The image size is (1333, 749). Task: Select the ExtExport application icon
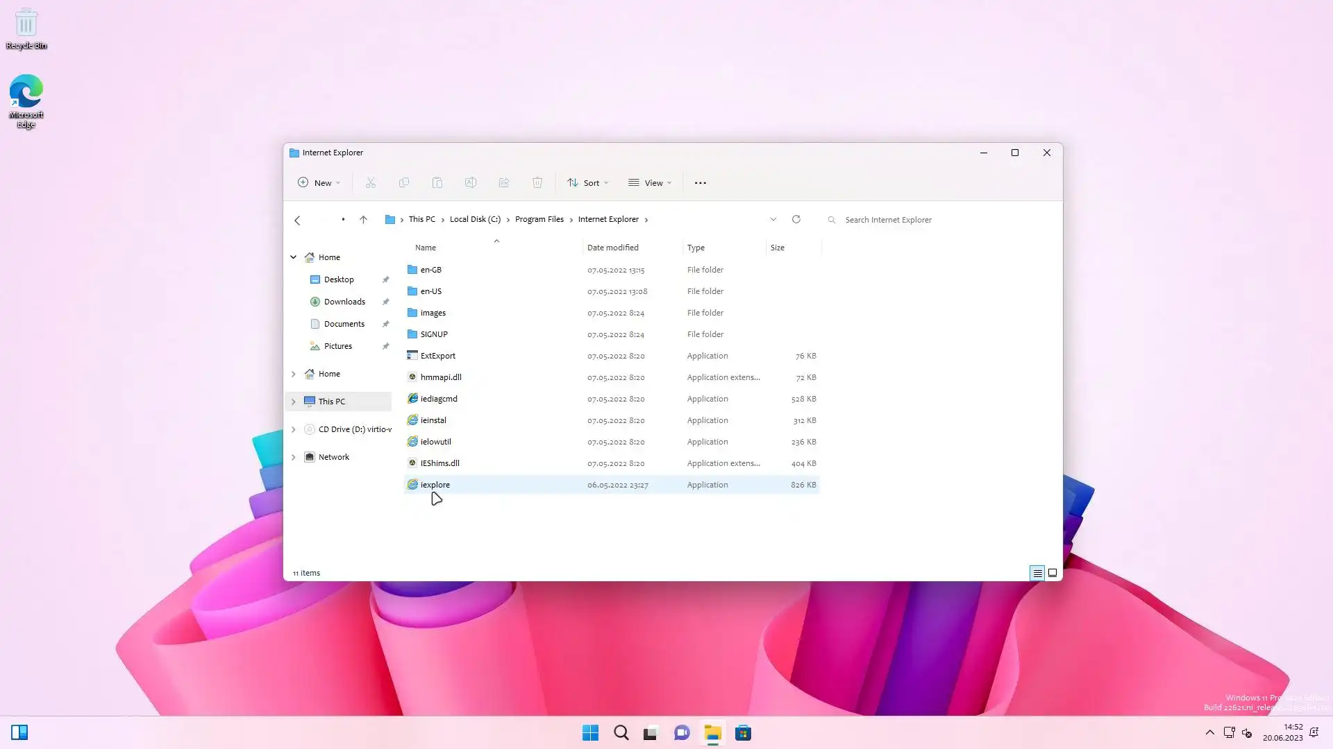click(x=412, y=356)
